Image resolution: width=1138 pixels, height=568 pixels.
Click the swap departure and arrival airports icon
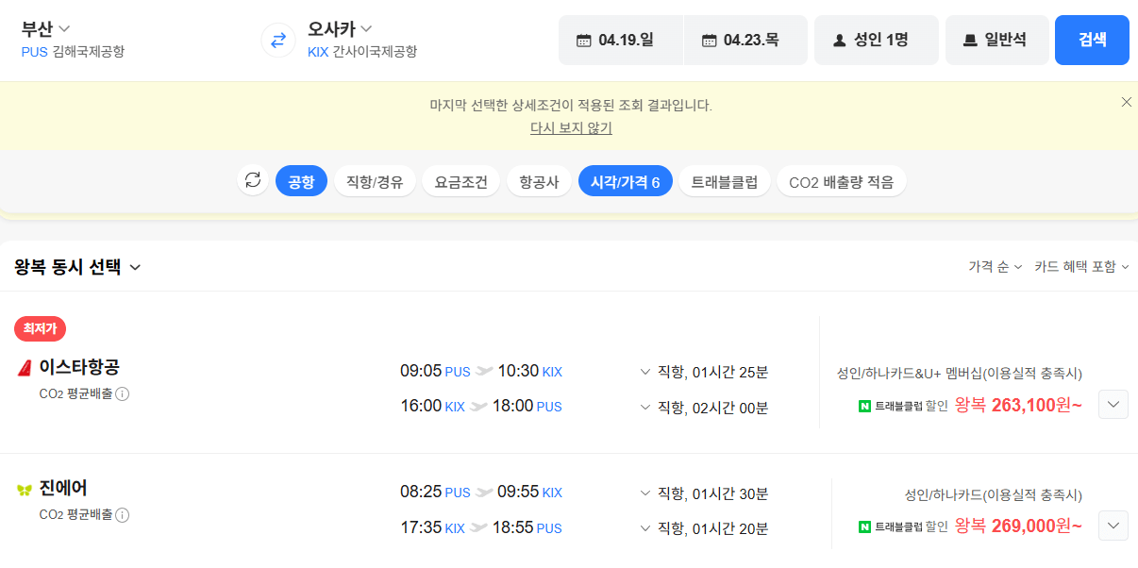click(x=277, y=40)
